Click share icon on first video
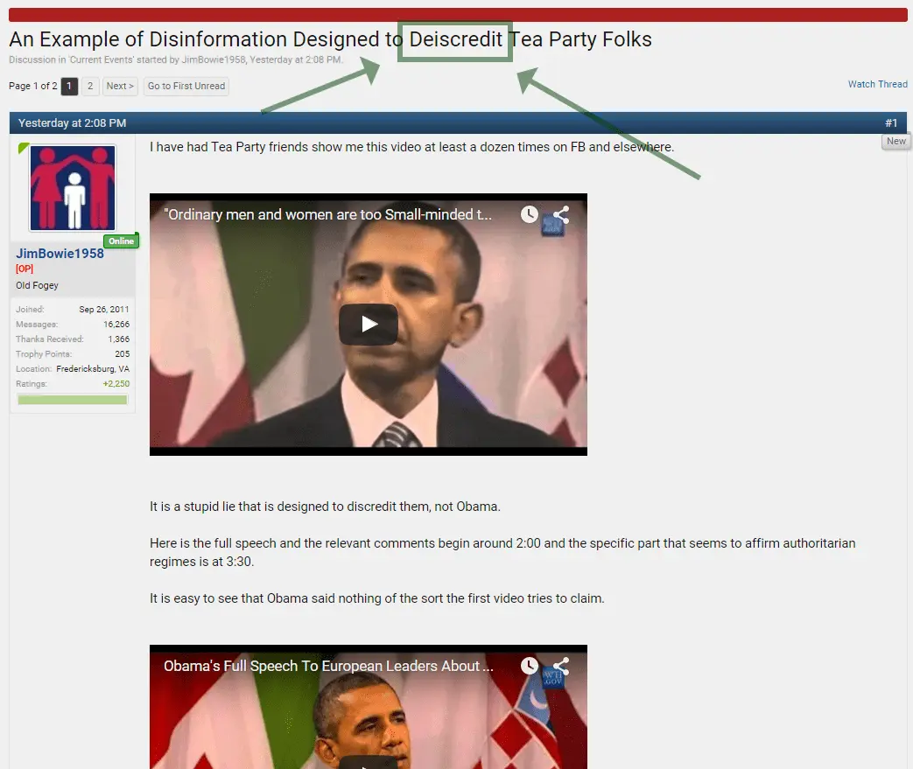The image size is (913, 769). 561,214
